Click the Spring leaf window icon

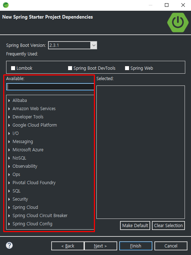pyautogui.click(x=6, y=5)
